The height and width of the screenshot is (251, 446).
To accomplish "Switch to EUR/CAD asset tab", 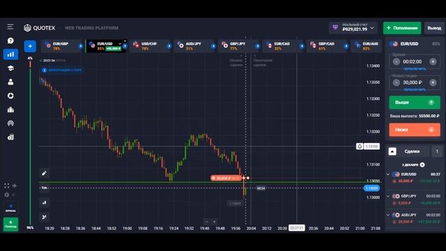I will [x=282, y=46].
